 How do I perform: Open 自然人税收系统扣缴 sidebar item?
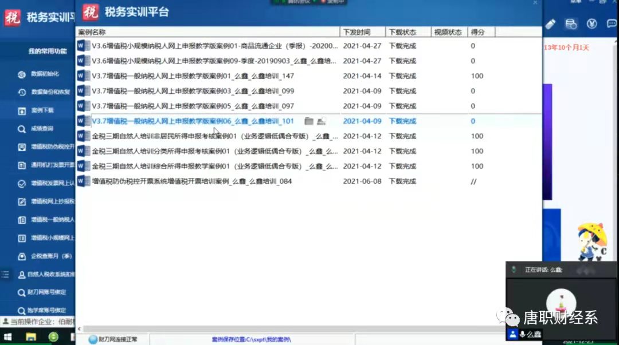coord(46,275)
